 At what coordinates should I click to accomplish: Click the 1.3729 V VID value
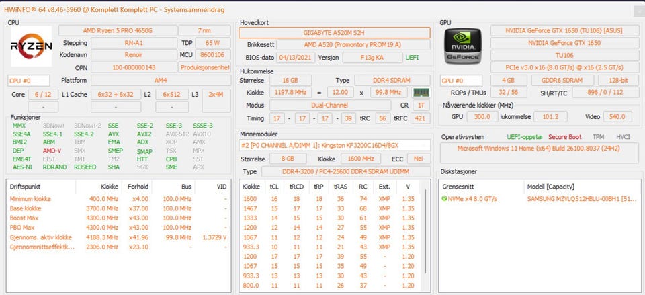(x=214, y=237)
